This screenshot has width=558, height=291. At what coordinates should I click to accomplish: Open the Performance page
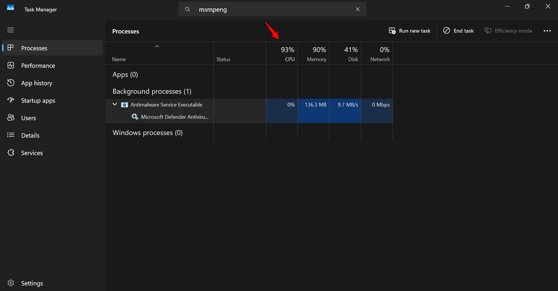(x=52, y=65)
